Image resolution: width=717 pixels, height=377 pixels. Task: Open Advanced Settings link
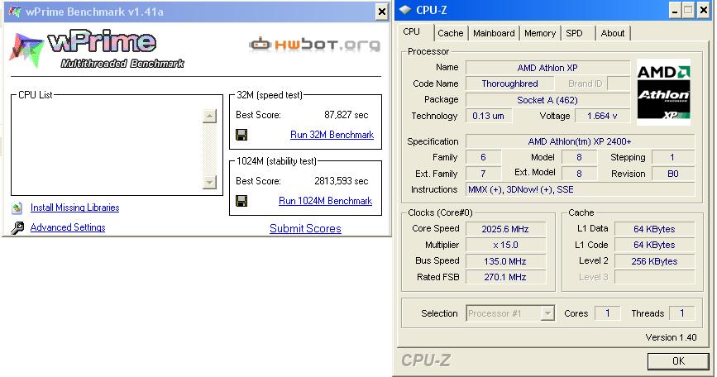(68, 227)
